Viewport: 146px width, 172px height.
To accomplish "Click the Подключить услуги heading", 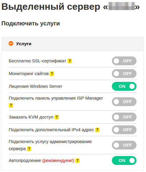I will (x=31, y=23).
